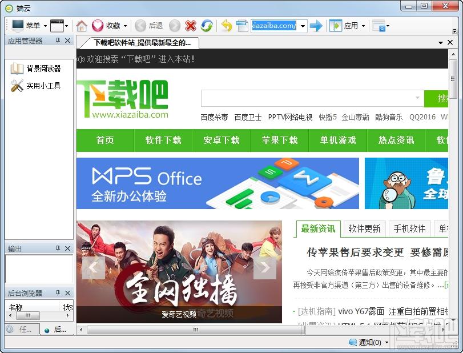This screenshot has width=463, height=353.
Task: Expand the 应用 dropdown arrow
Action: pyautogui.click(x=363, y=26)
